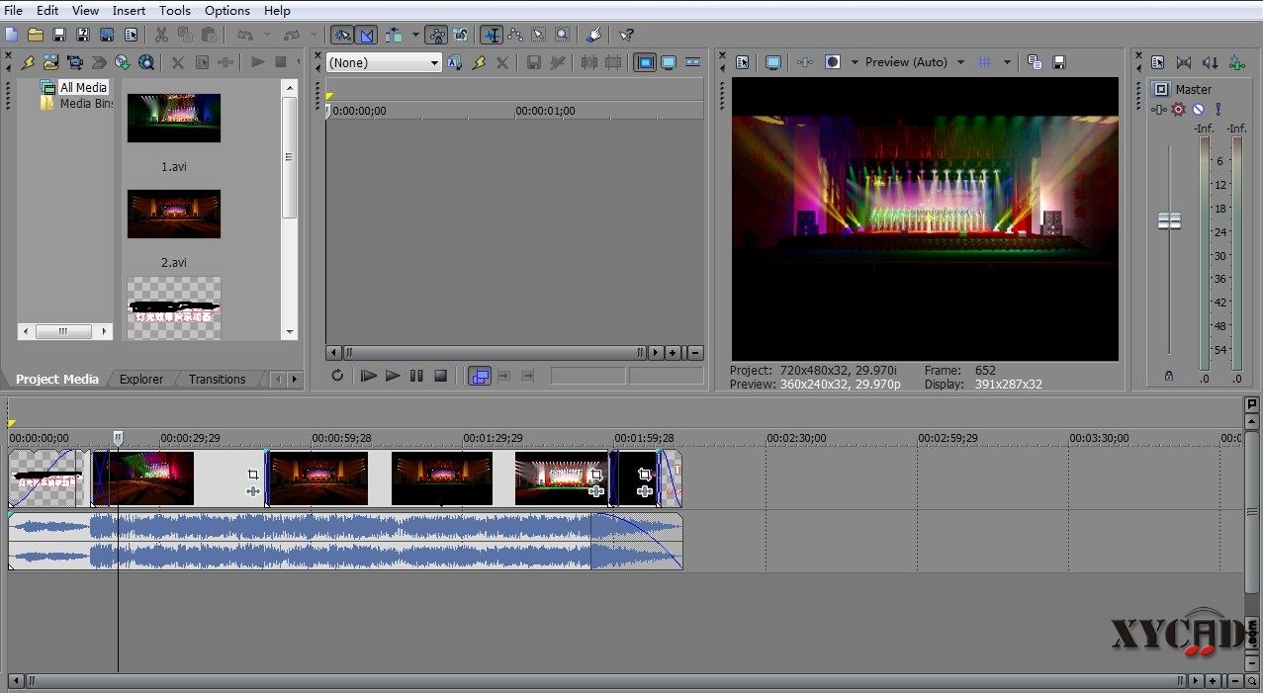
Task: Create a new project with New icon
Action: tap(11, 35)
